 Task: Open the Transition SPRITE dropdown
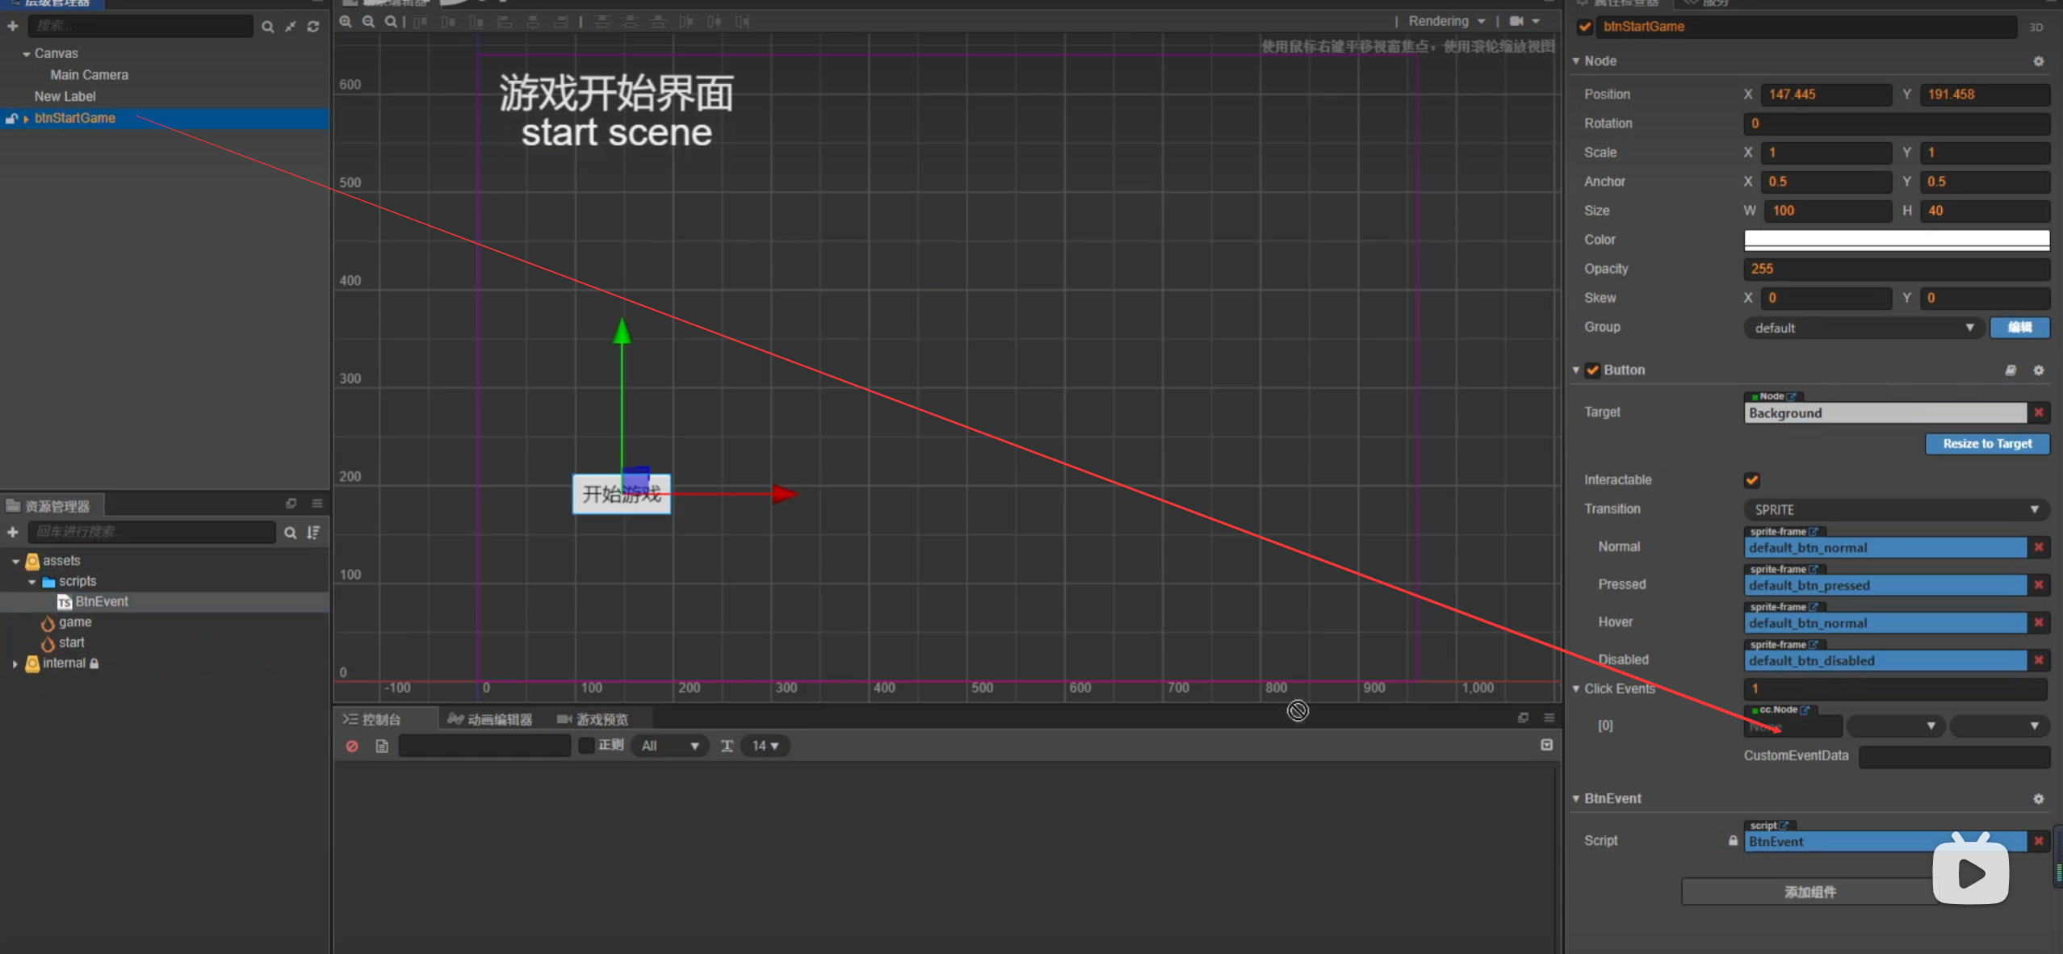pyautogui.click(x=1896, y=510)
